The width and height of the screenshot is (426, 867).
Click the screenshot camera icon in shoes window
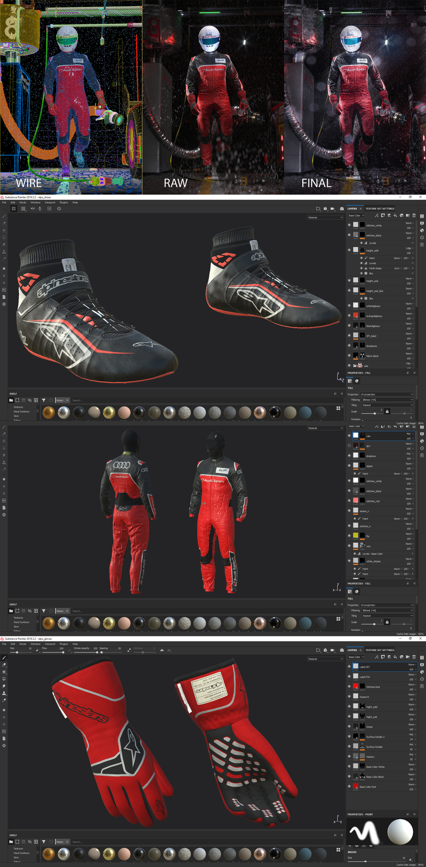pos(342,209)
